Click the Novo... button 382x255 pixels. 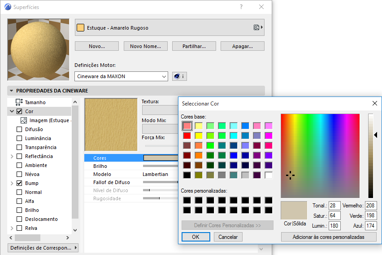tap(97, 46)
